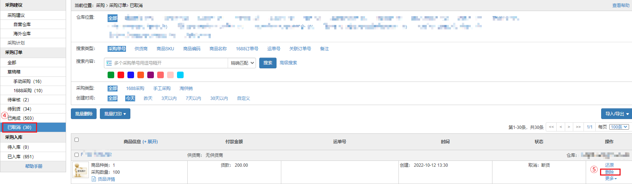The height and width of the screenshot is (184, 632).
Task: Go to last page with >> button
Action: pyautogui.click(x=578, y=127)
